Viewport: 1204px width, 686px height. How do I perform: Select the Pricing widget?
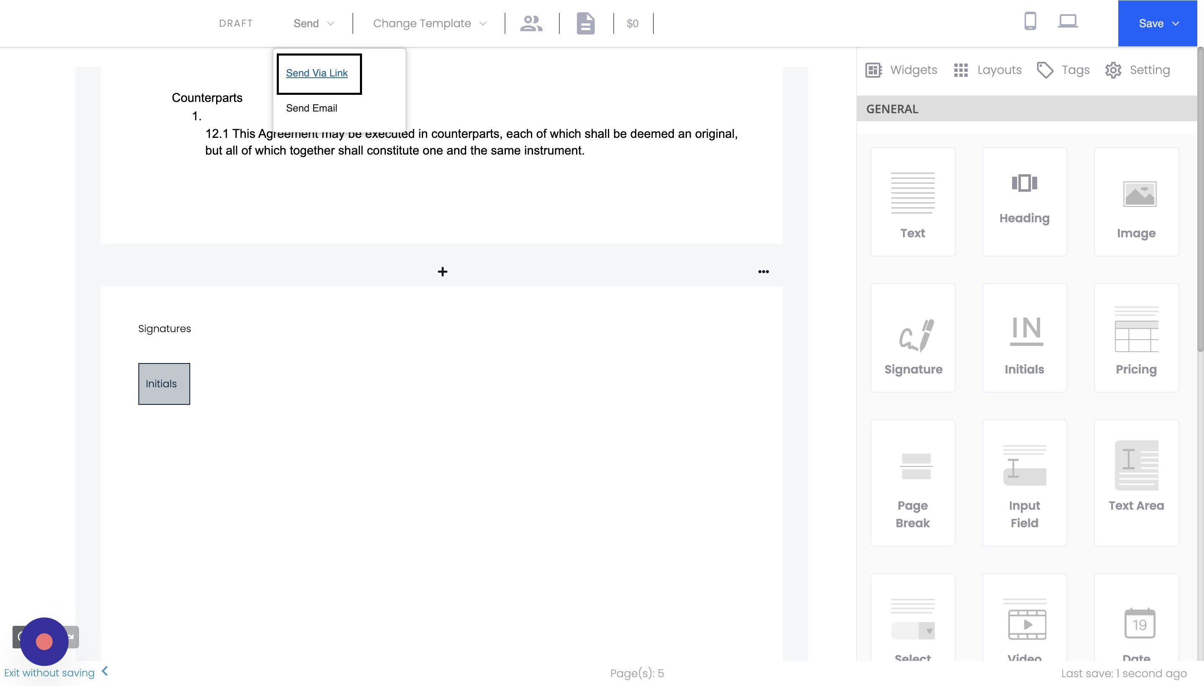tap(1135, 338)
